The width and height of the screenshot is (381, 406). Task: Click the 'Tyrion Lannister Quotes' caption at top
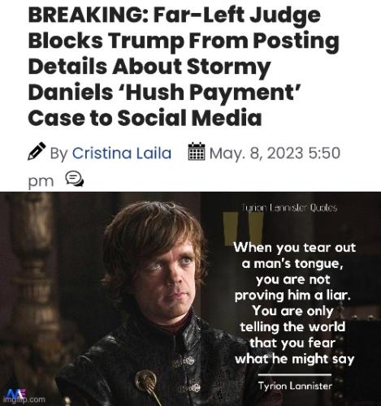289,208
